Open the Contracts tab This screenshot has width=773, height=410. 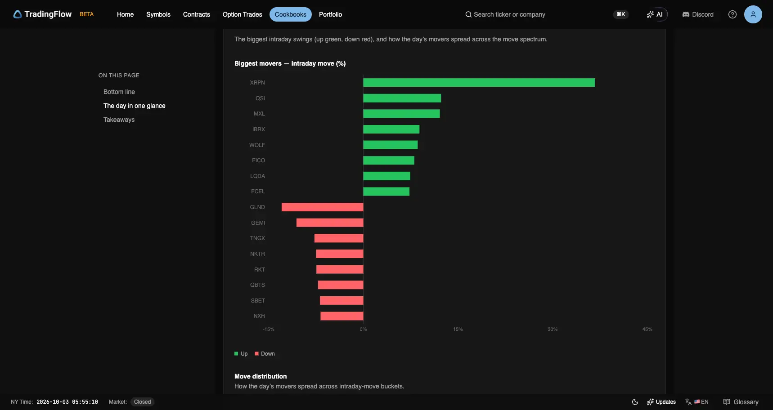[x=197, y=14]
